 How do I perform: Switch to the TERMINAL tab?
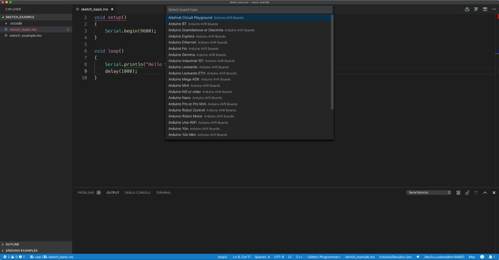pyautogui.click(x=164, y=192)
